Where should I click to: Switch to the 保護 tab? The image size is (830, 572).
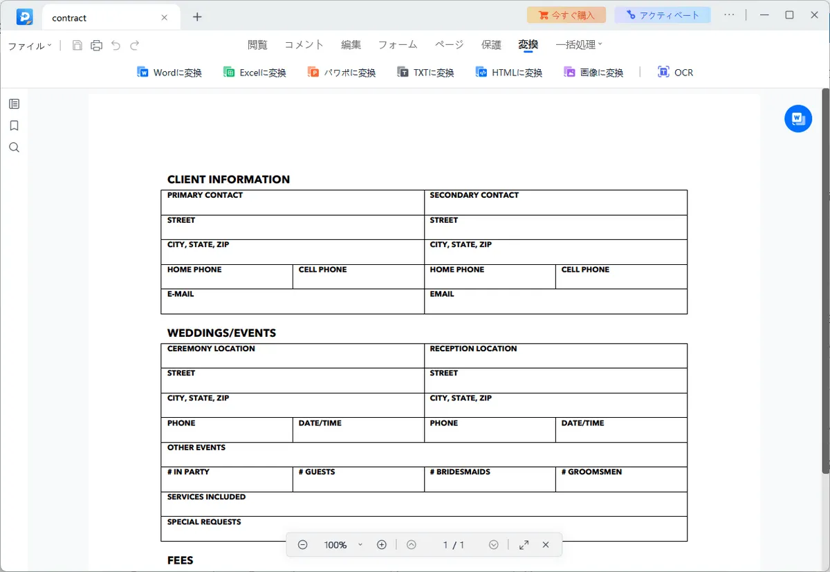pyautogui.click(x=491, y=45)
